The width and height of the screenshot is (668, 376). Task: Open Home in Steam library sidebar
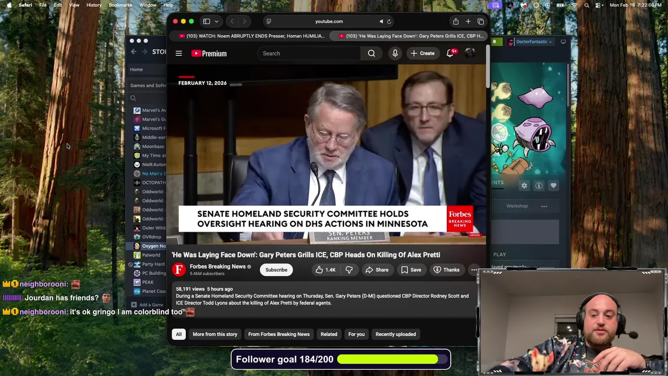coord(136,69)
